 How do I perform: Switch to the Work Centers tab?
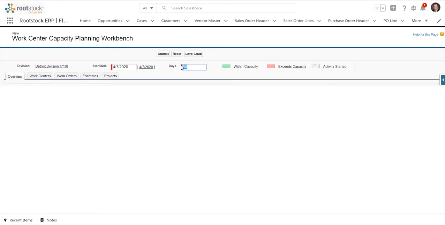point(40,76)
